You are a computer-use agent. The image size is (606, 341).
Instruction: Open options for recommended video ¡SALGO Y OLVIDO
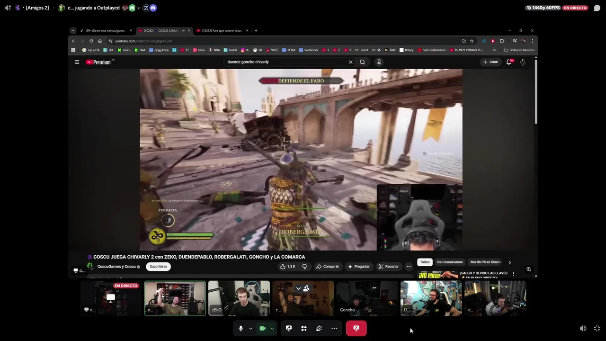tap(513, 274)
